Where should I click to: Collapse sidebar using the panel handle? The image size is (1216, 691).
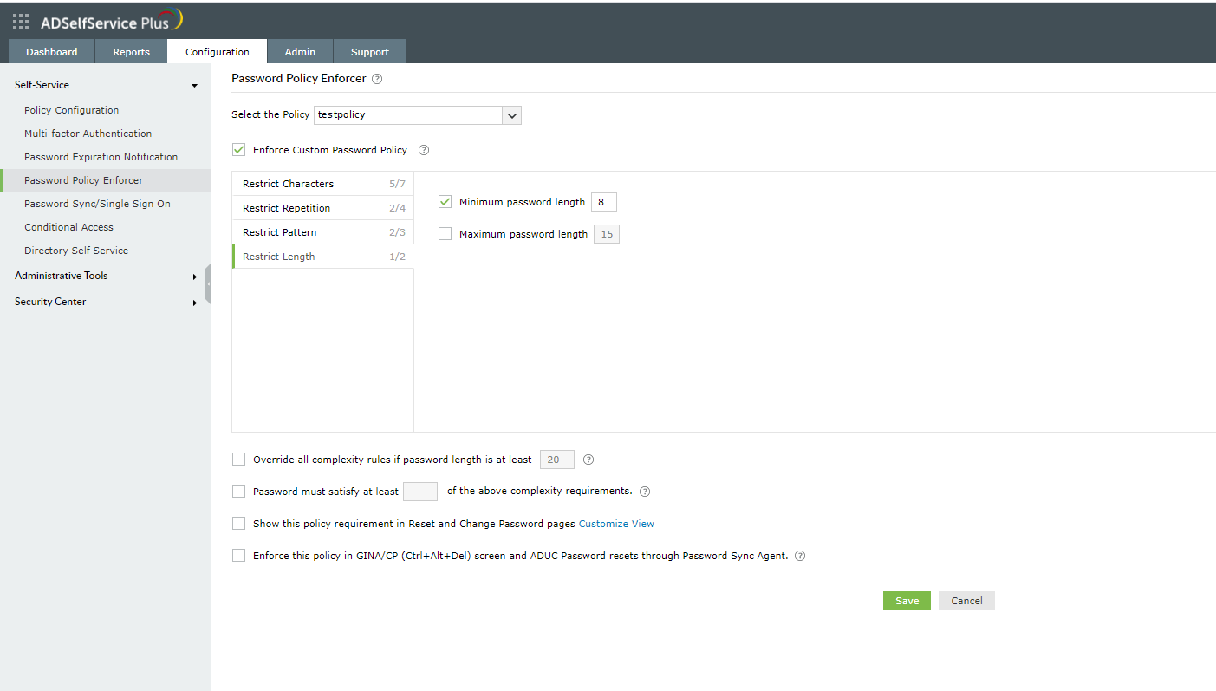(208, 284)
